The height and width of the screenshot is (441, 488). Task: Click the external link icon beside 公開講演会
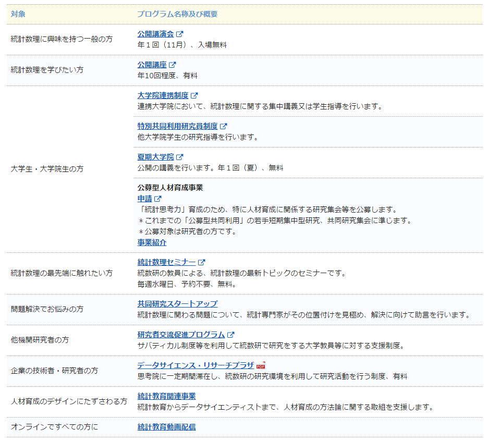tap(179, 32)
